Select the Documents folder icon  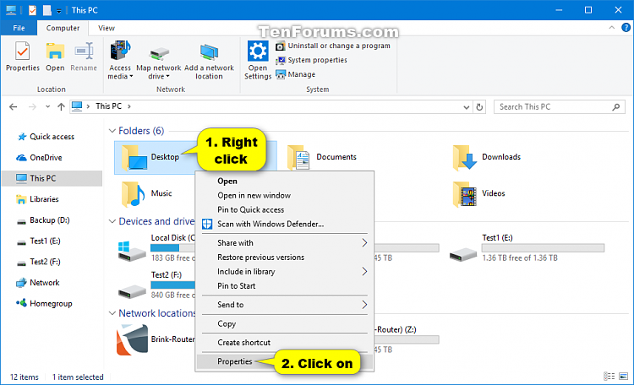(x=298, y=158)
